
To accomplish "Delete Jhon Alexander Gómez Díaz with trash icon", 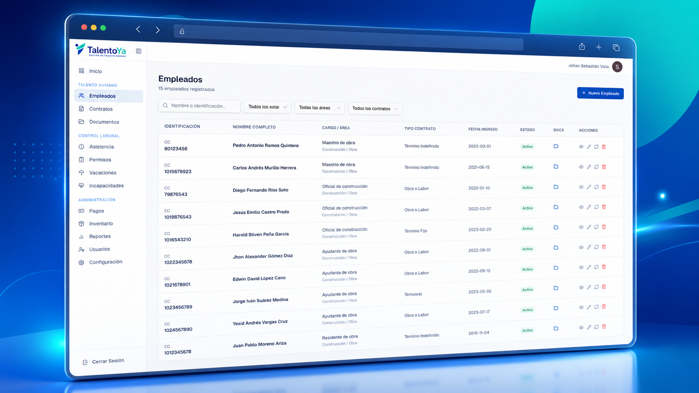I will click(604, 247).
